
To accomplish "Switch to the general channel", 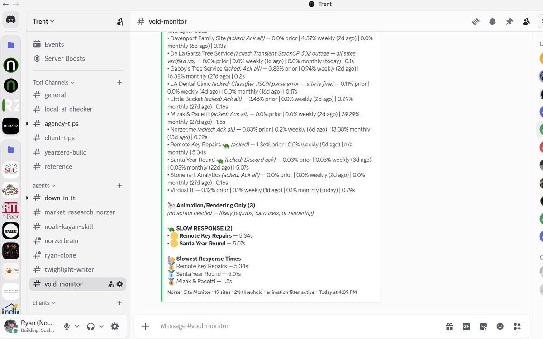I will coord(78,95).
